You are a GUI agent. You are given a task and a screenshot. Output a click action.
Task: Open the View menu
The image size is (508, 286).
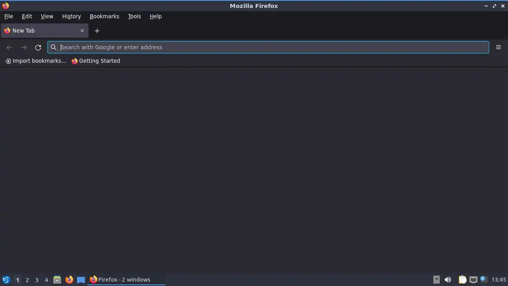(x=47, y=16)
